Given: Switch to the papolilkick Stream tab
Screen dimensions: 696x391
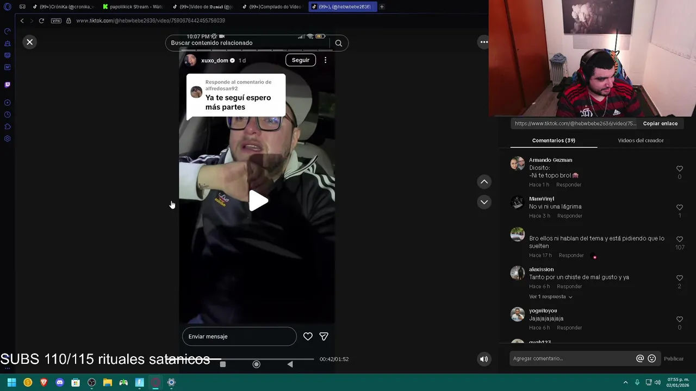Looking at the screenshot, I should tap(132, 7).
